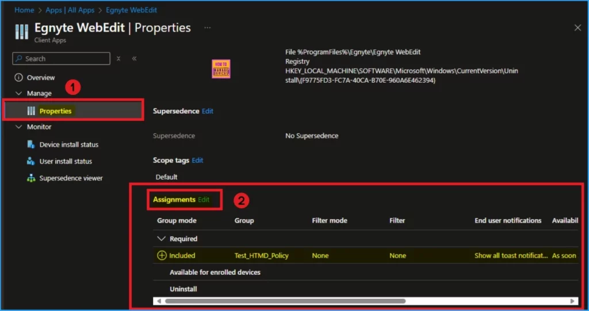
Task: Edit the Assignments section
Action: [204, 200]
